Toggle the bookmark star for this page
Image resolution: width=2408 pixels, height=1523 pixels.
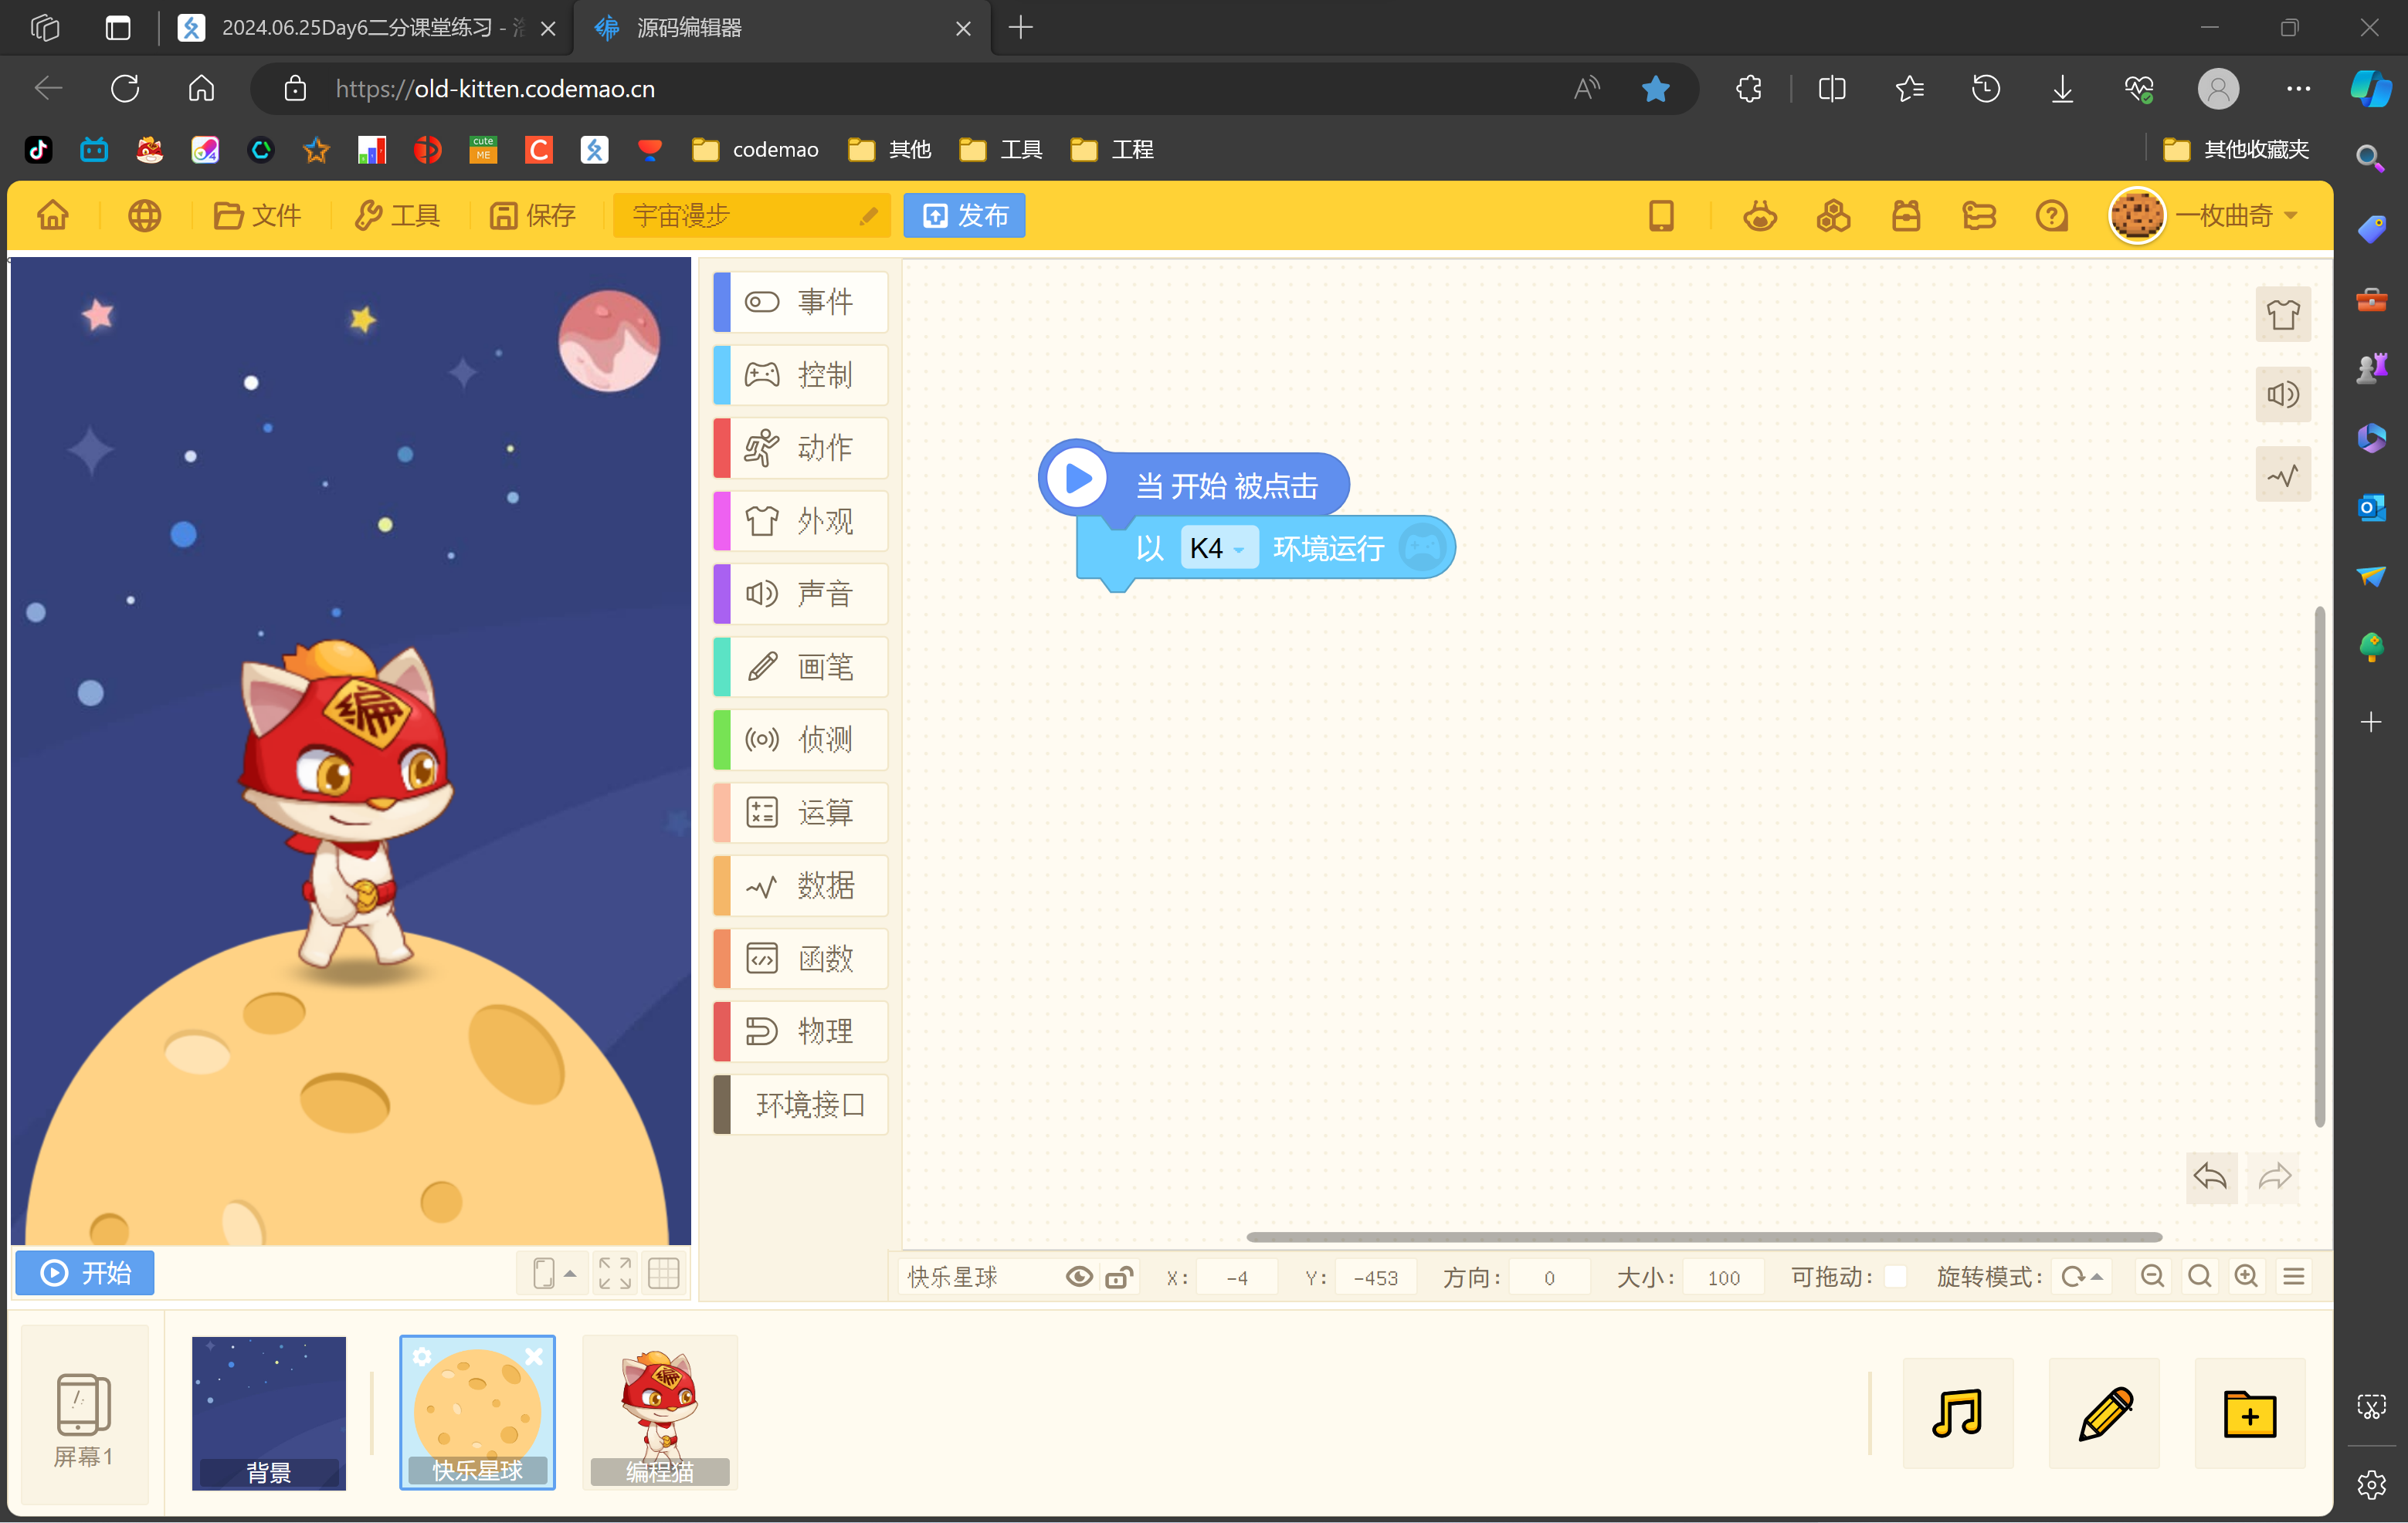[x=1656, y=89]
